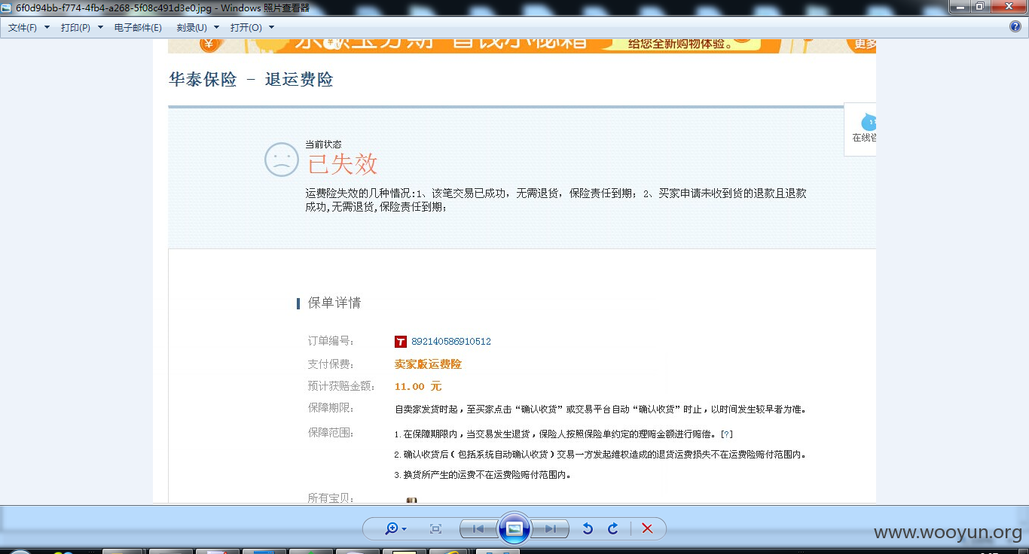Click the 卖家版运费险 text

pos(428,364)
